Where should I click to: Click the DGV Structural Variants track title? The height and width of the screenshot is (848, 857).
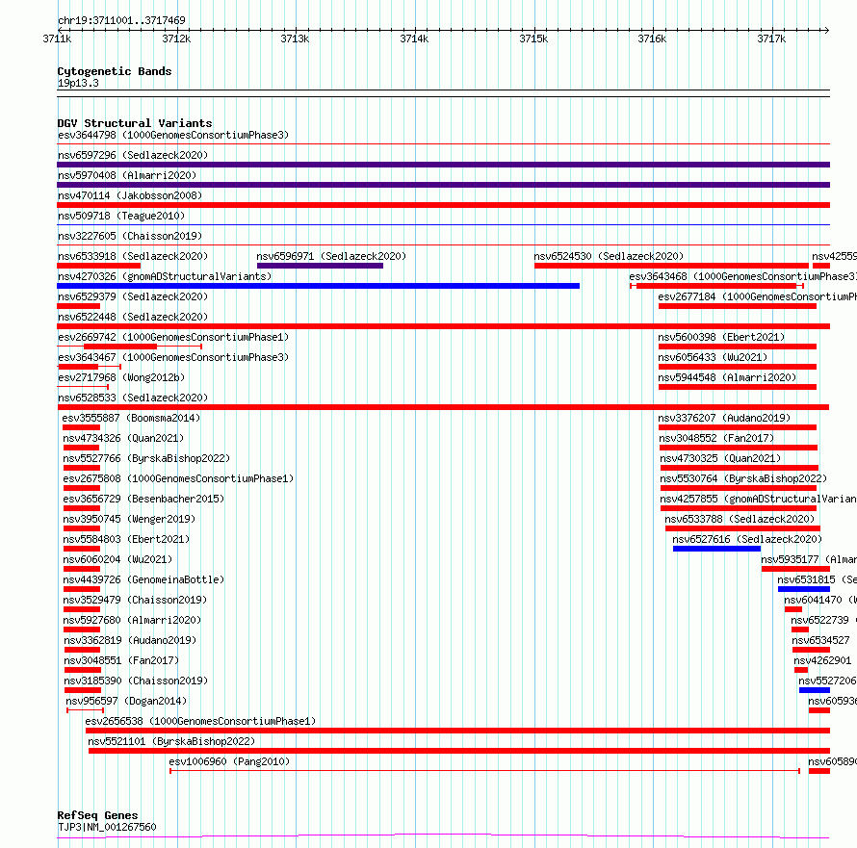coord(135,123)
